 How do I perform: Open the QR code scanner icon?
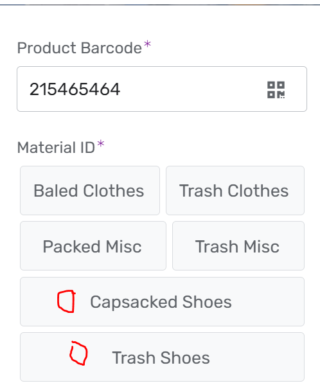click(x=276, y=90)
